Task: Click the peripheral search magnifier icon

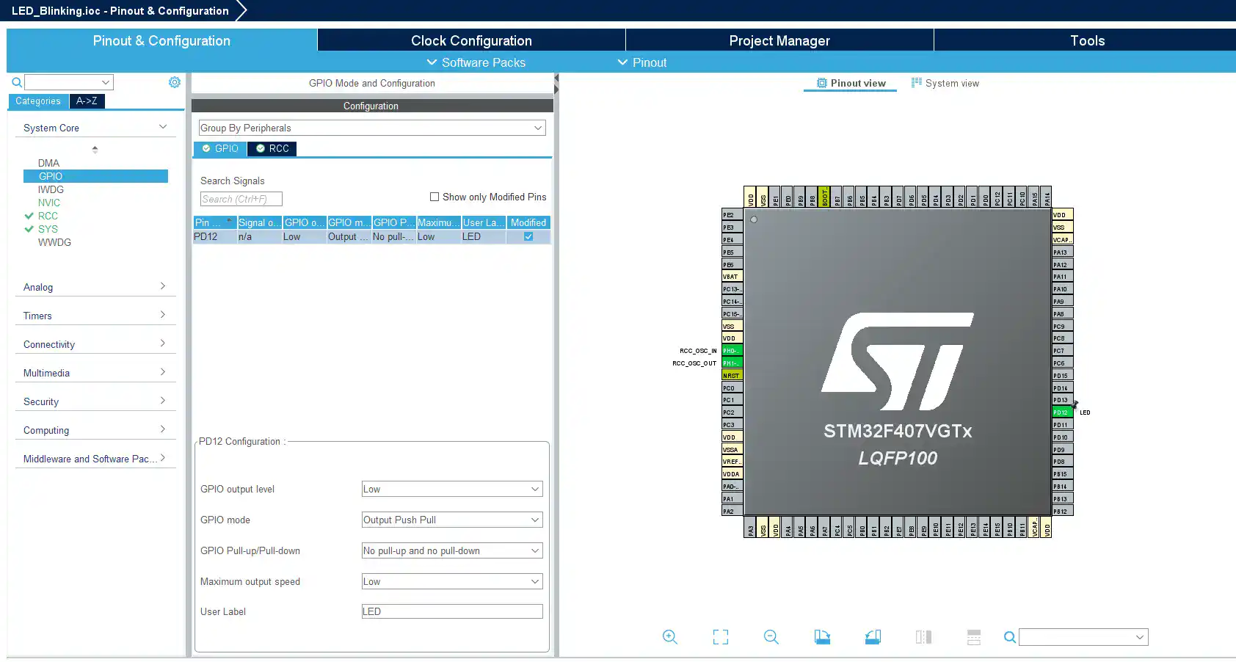Action: pyautogui.click(x=17, y=82)
